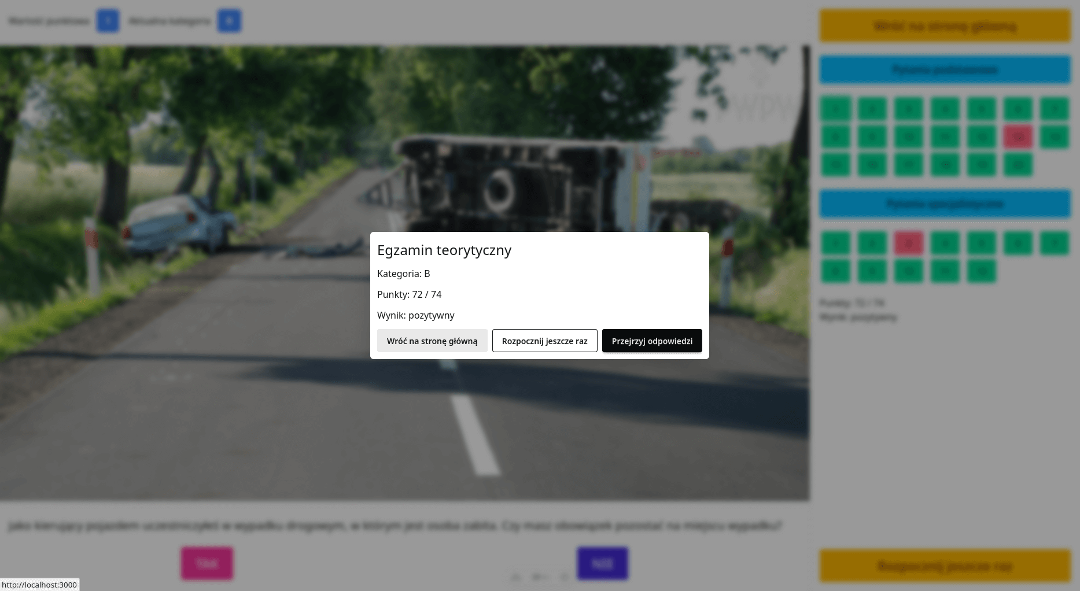Screen dimensions: 1080x591
Task: Select the blue Pytania specjalistyczne header
Action: click(945, 204)
